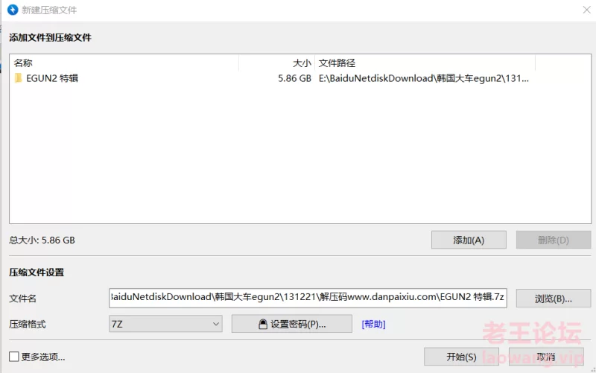
Task: Open the 帮助 link
Action: (373, 324)
